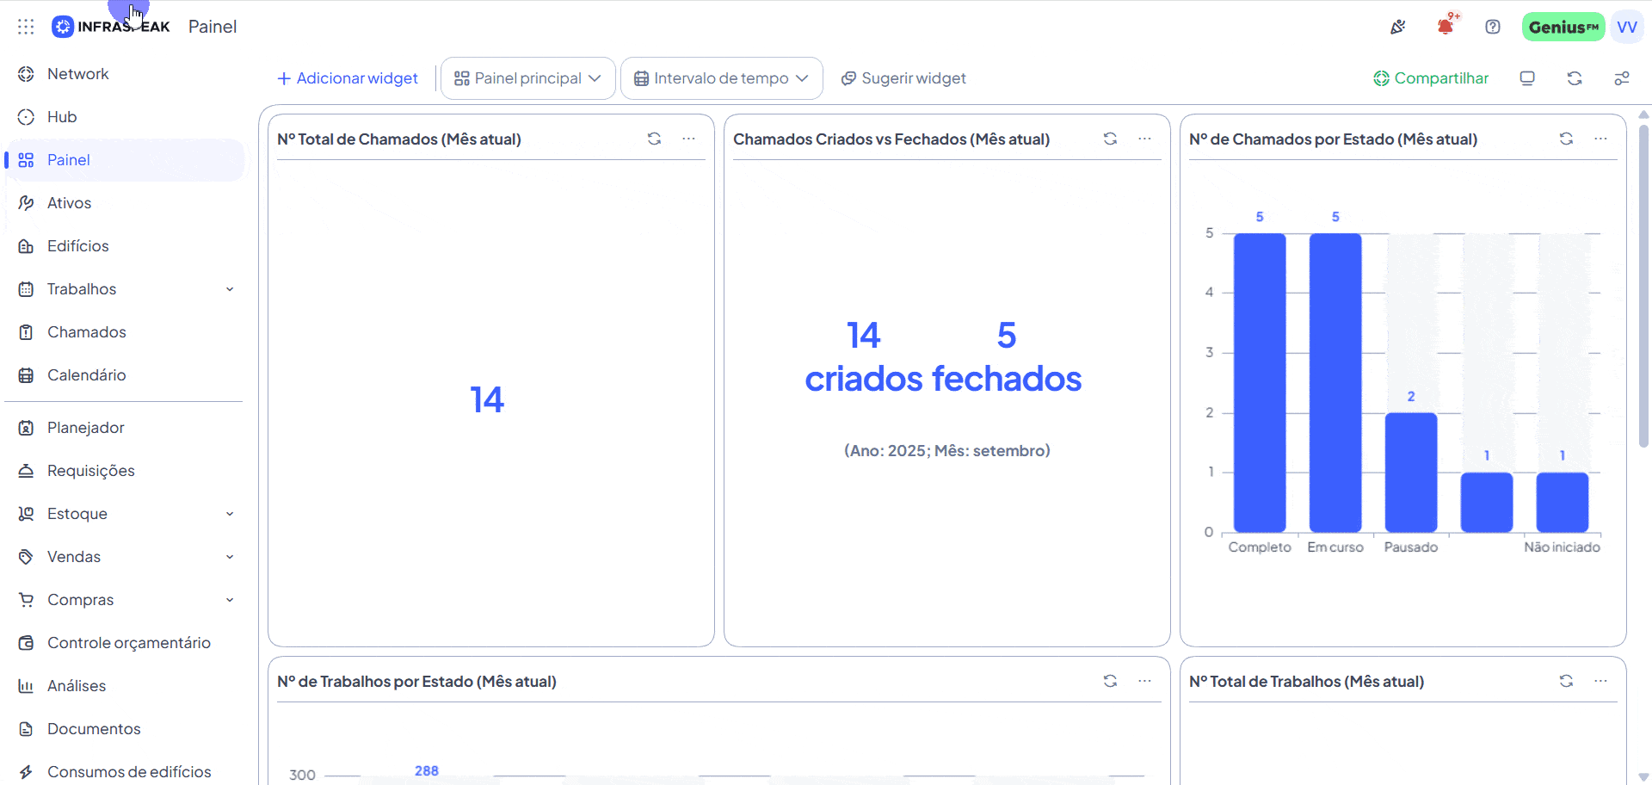Click the Trabalhos sidebar icon
Viewport: 1652px width, 785px height.
[x=26, y=289]
